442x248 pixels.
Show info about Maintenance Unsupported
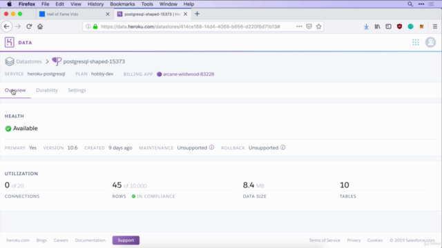(211, 147)
